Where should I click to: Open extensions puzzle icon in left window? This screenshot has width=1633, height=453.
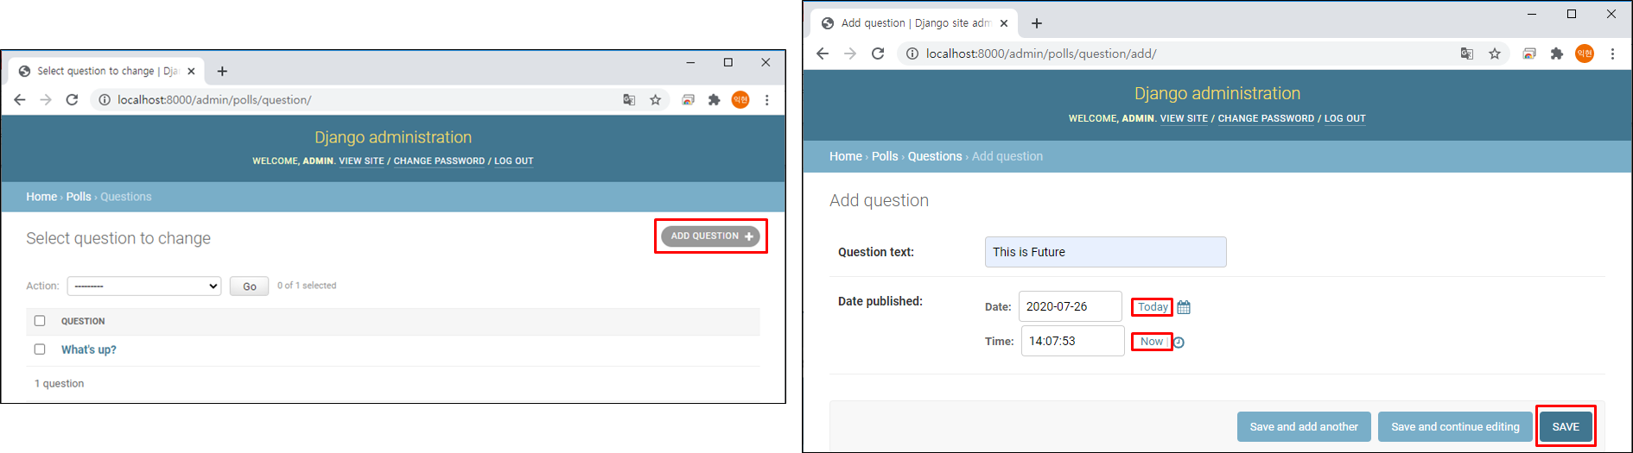point(714,100)
